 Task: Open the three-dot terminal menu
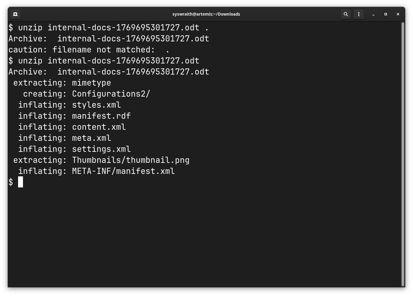pyautogui.click(x=359, y=14)
